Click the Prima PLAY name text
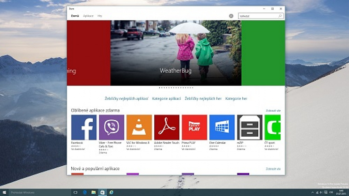The height and width of the screenshot is (196, 349). pos(188,143)
